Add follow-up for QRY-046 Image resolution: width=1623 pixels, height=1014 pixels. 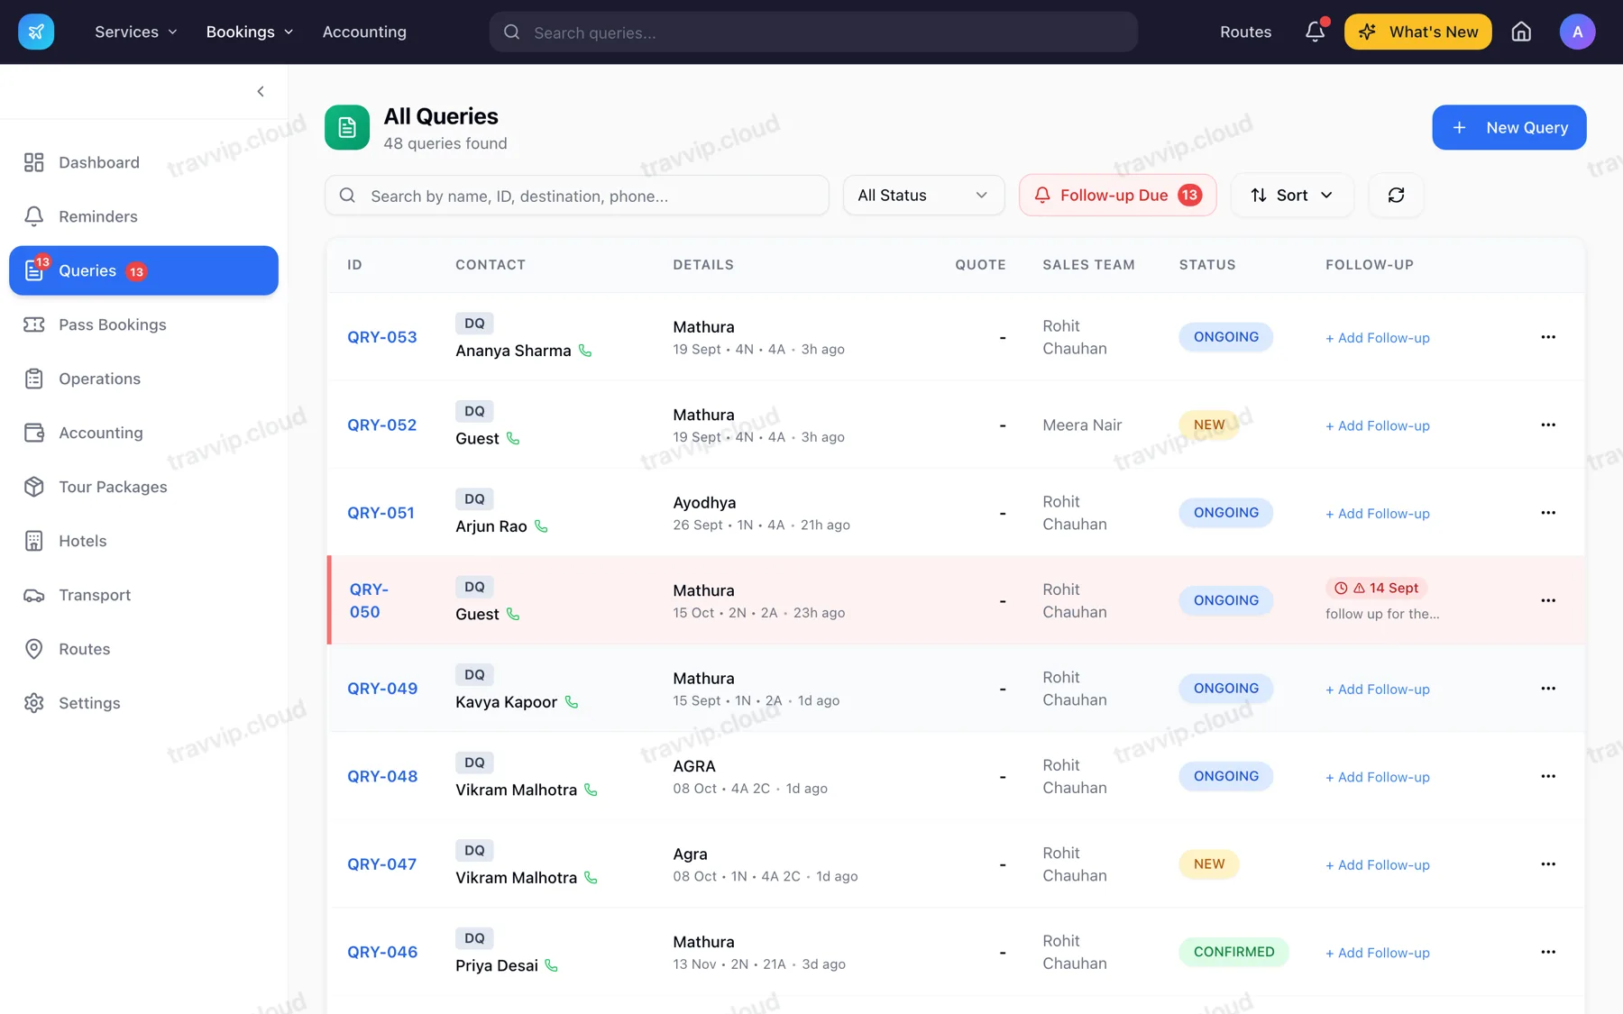[x=1377, y=953]
